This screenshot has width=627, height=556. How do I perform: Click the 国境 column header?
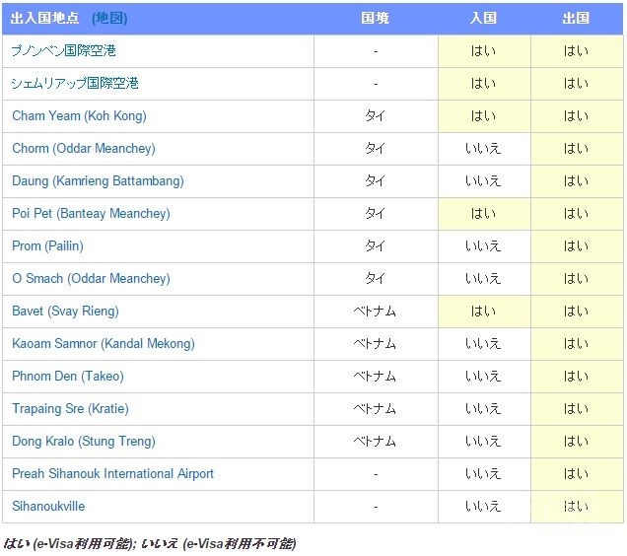coord(375,18)
